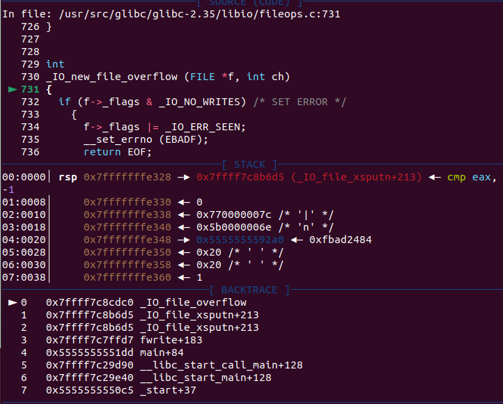Click the rsp register label
Image resolution: width=503 pixels, height=404 pixels.
68,177
